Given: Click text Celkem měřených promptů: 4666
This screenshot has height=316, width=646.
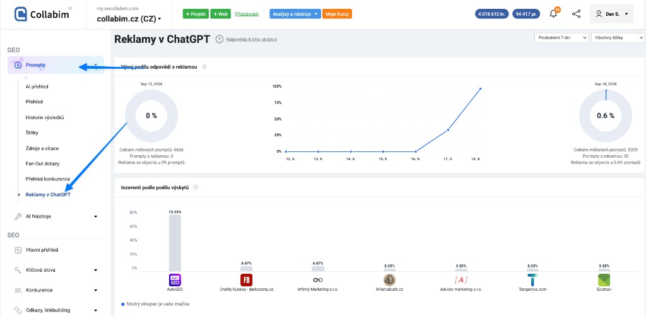Looking at the screenshot, I should coord(151,150).
